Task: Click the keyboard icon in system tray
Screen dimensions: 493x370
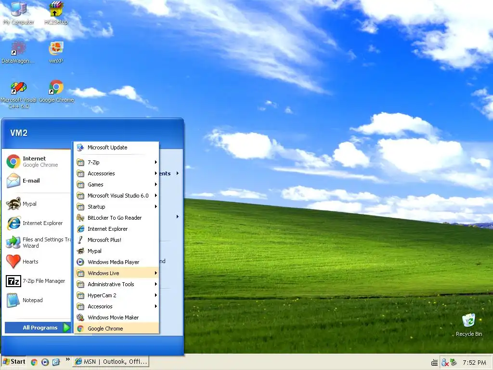Action: pyautogui.click(x=435, y=362)
